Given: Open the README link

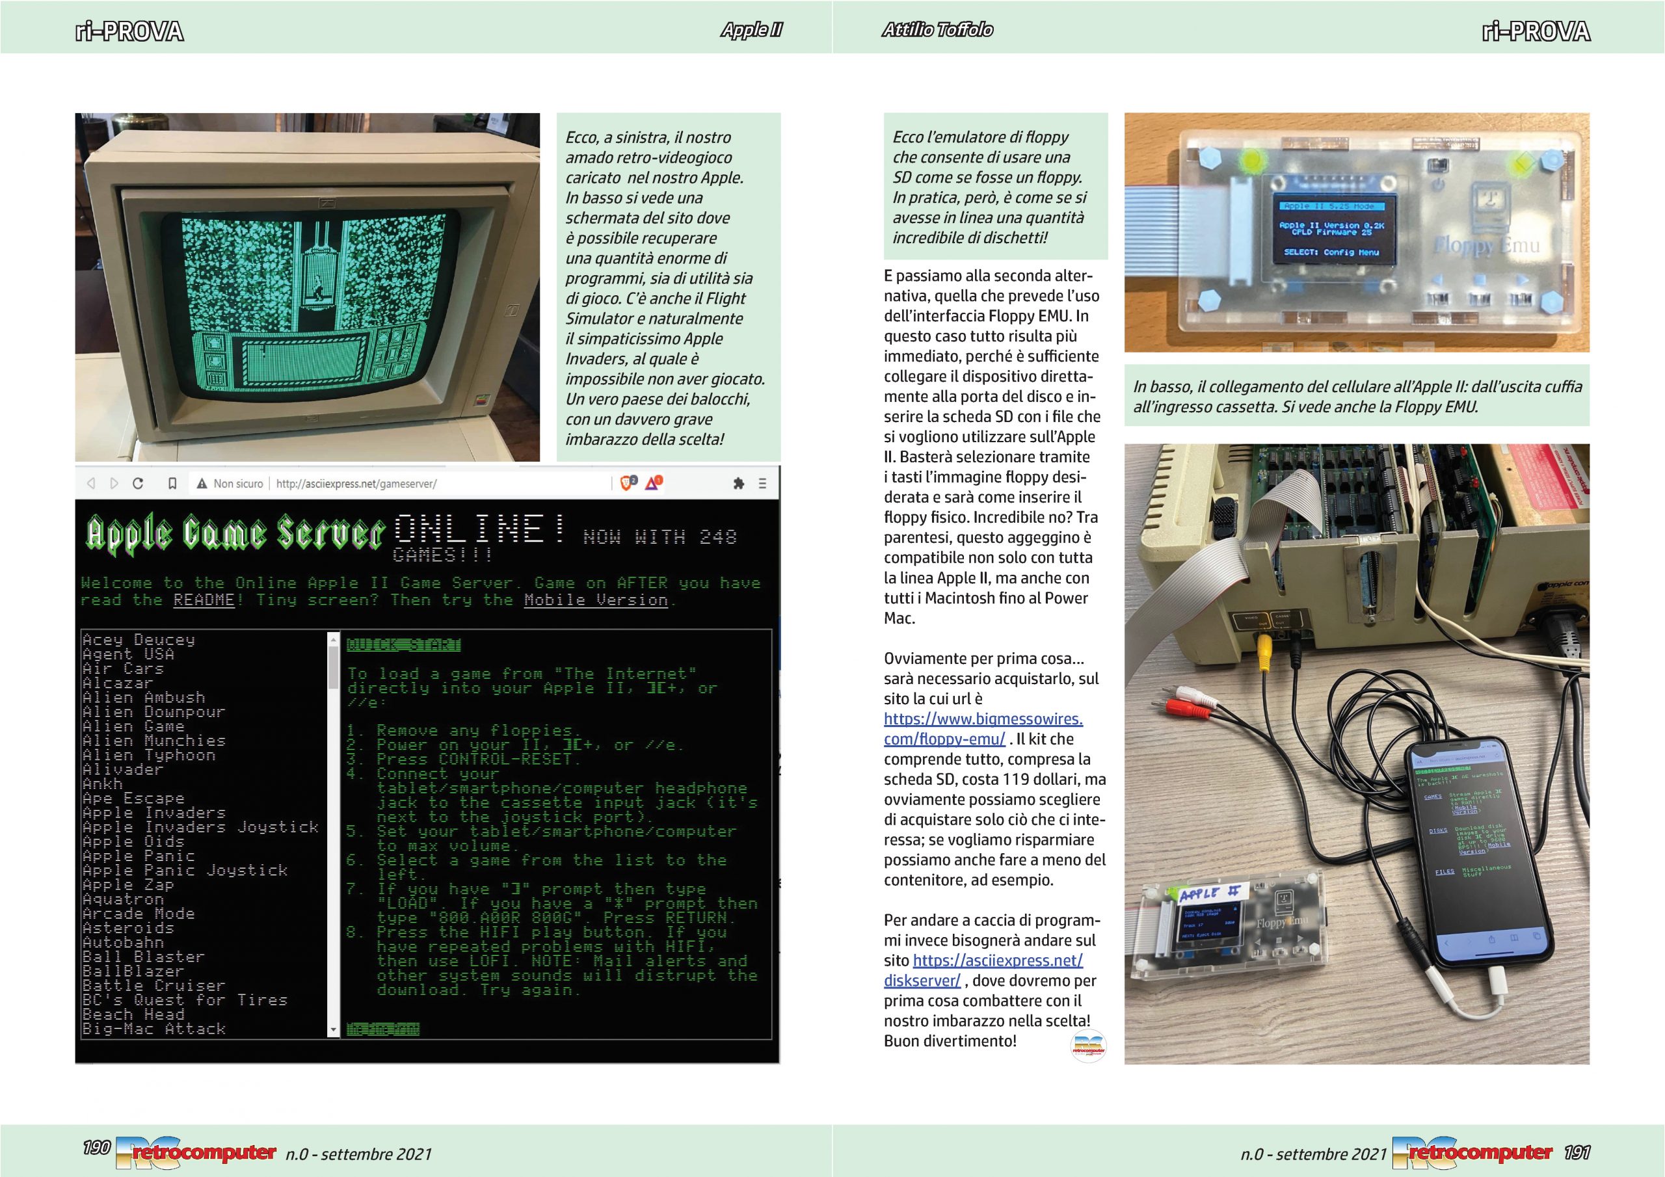Looking at the screenshot, I should (x=204, y=600).
